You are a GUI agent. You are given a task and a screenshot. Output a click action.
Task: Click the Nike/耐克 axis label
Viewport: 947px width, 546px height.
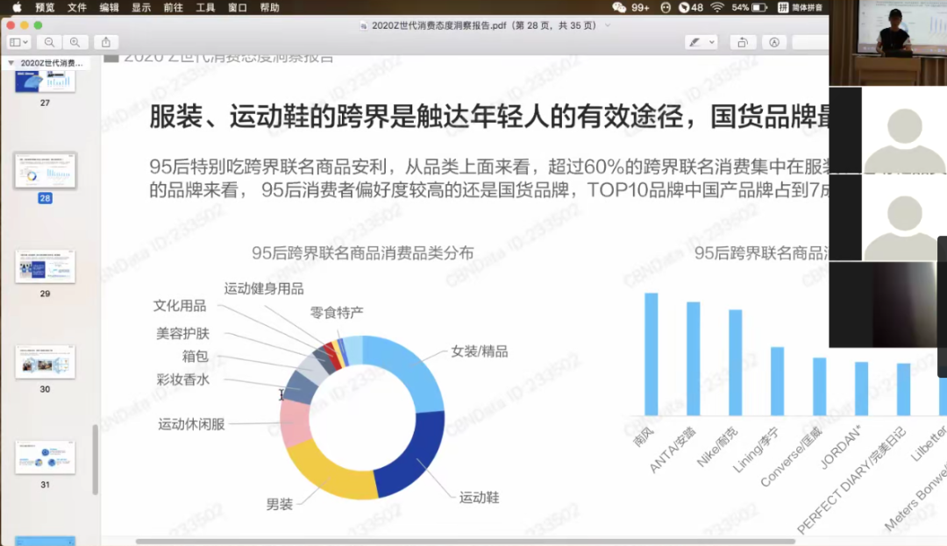[717, 447]
